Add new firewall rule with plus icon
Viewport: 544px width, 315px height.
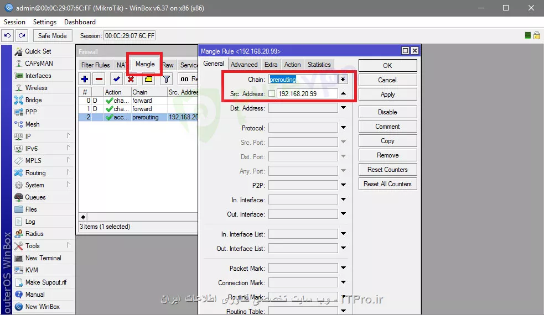pos(85,79)
